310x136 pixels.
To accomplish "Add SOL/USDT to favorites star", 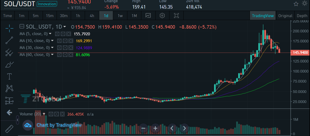I will (x=296, y=4).
